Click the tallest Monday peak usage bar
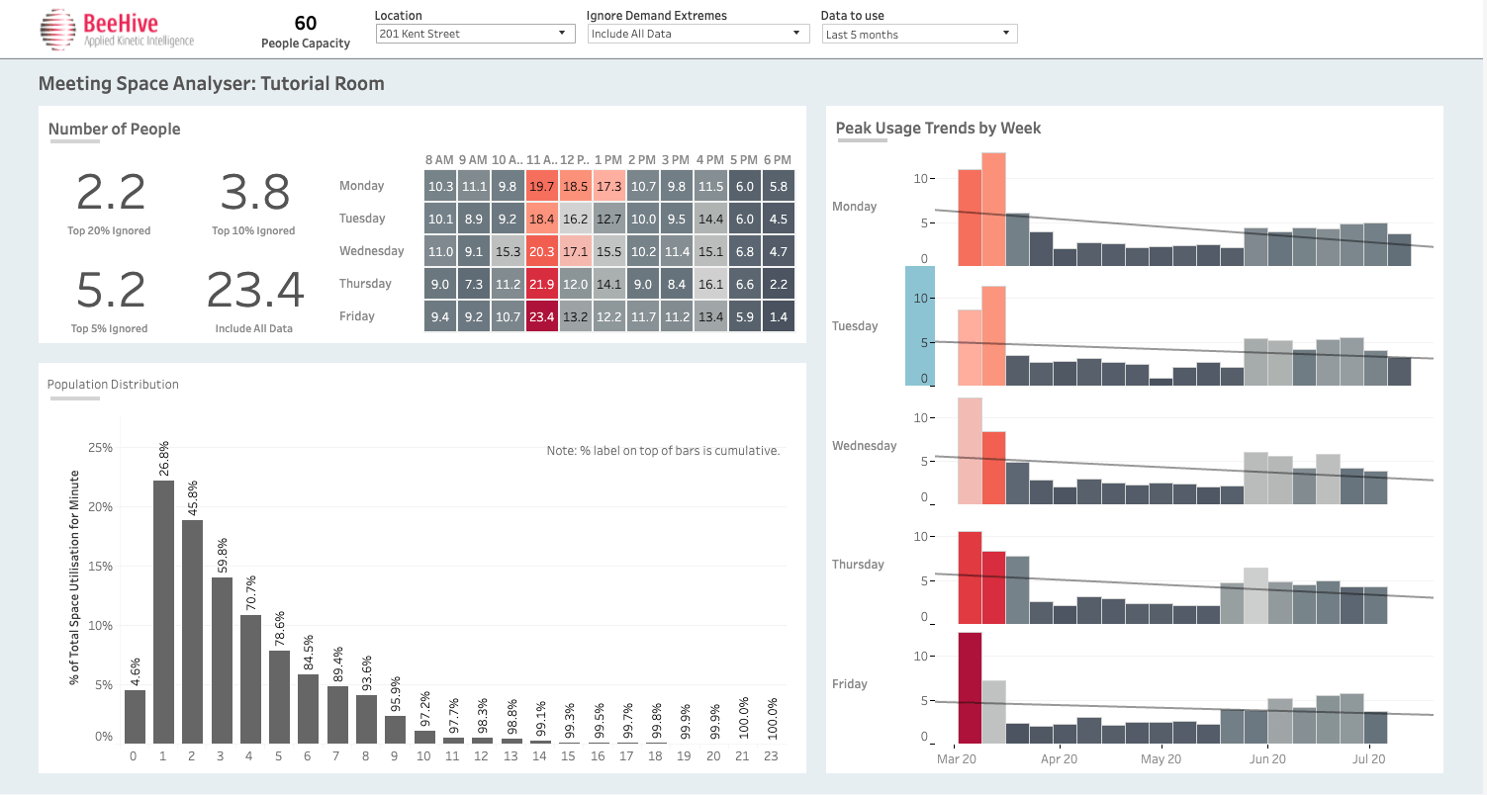This screenshot has width=1487, height=795. coord(993,210)
